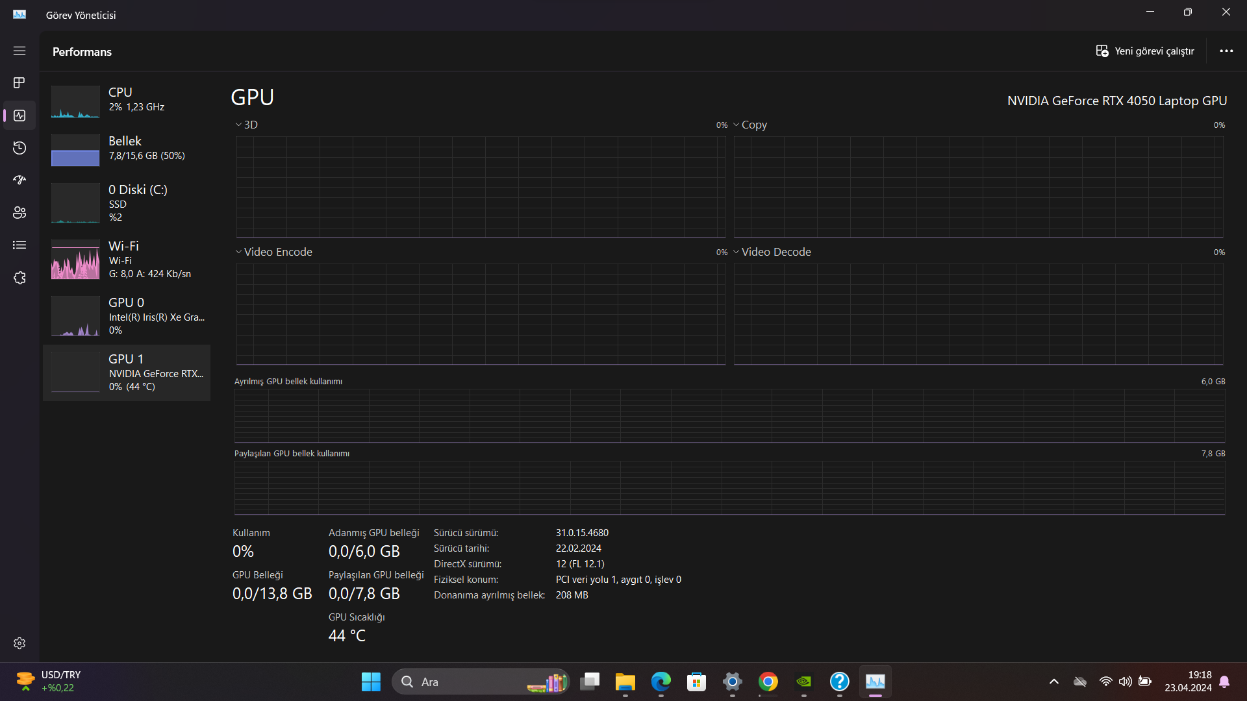The height and width of the screenshot is (701, 1247).
Task: Open the Copy graph engine dropdown
Action: (750, 125)
